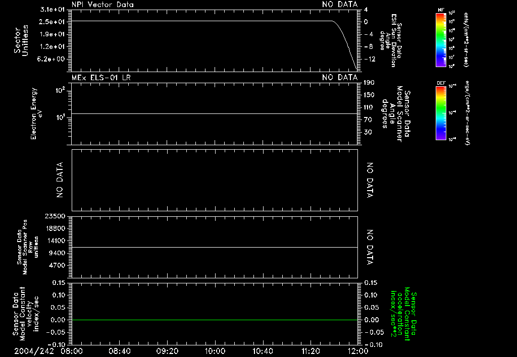Click the DEF energy flux color bar
Screen dimensions: 517x357
point(441,113)
